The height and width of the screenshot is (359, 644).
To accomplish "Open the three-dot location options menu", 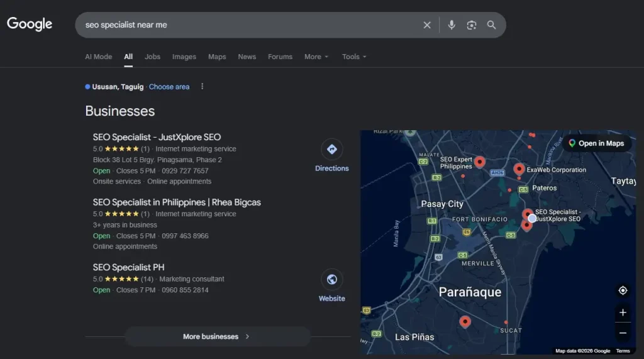I will (202, 86).
